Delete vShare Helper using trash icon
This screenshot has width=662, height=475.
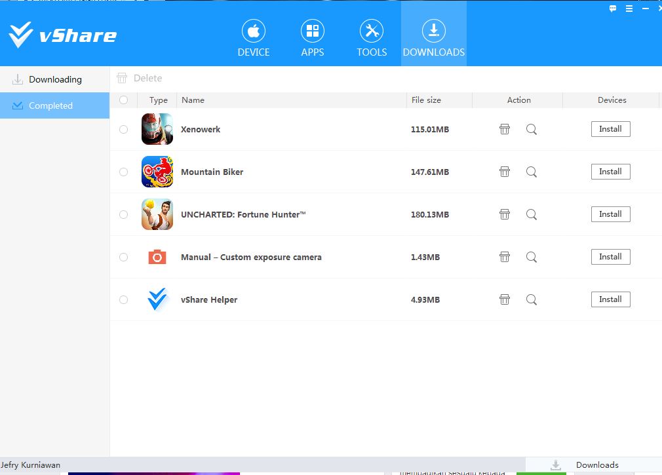pyautogui.click(x=505, y=299)
